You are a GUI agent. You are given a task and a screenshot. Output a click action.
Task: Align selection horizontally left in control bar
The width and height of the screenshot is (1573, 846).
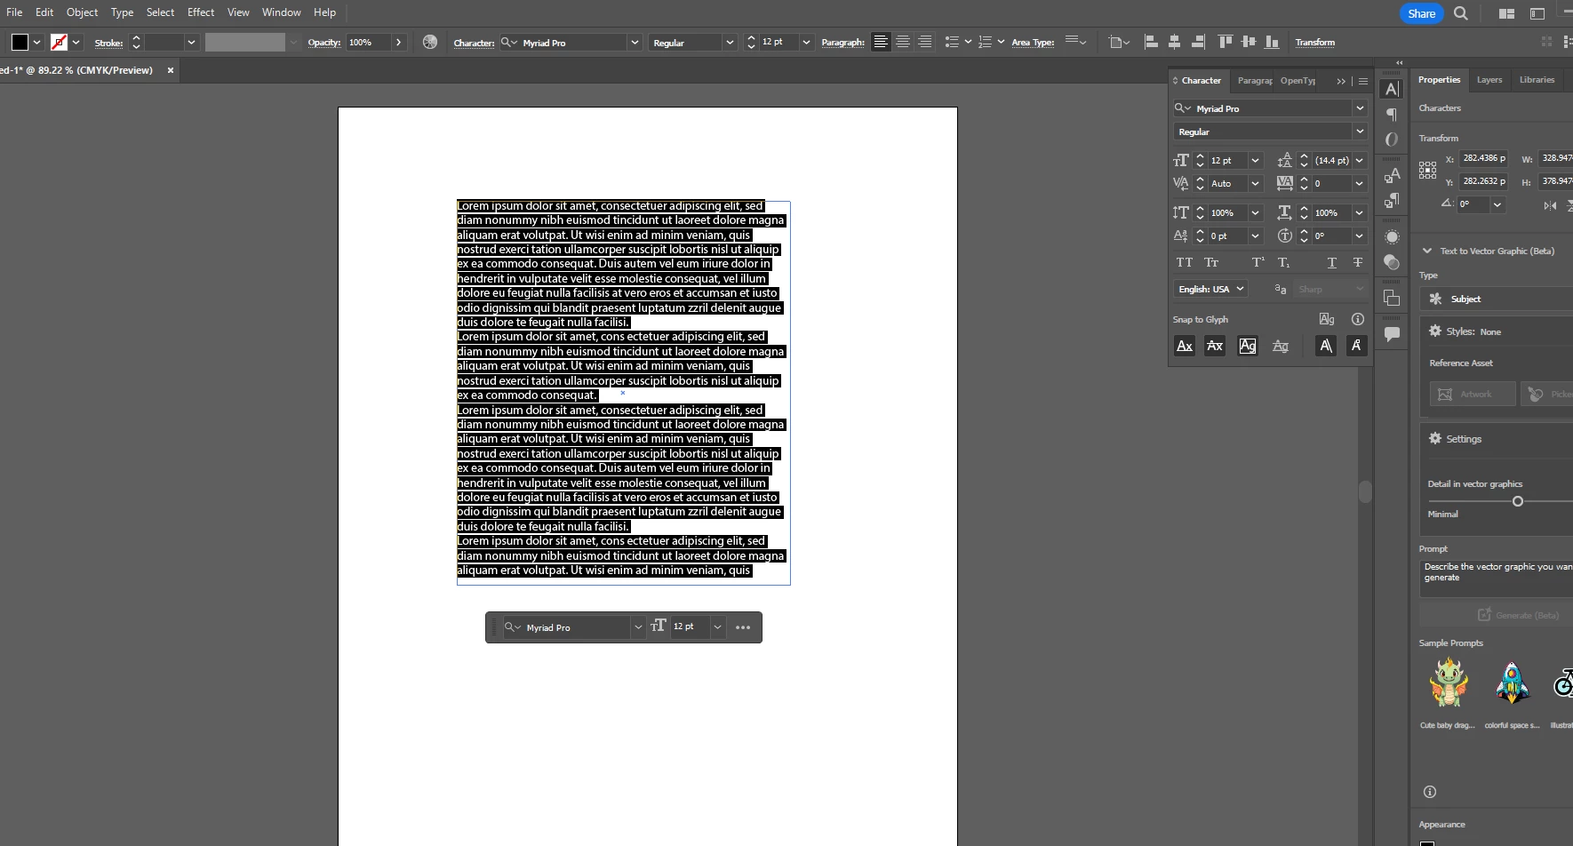(x=1151, y=42)
